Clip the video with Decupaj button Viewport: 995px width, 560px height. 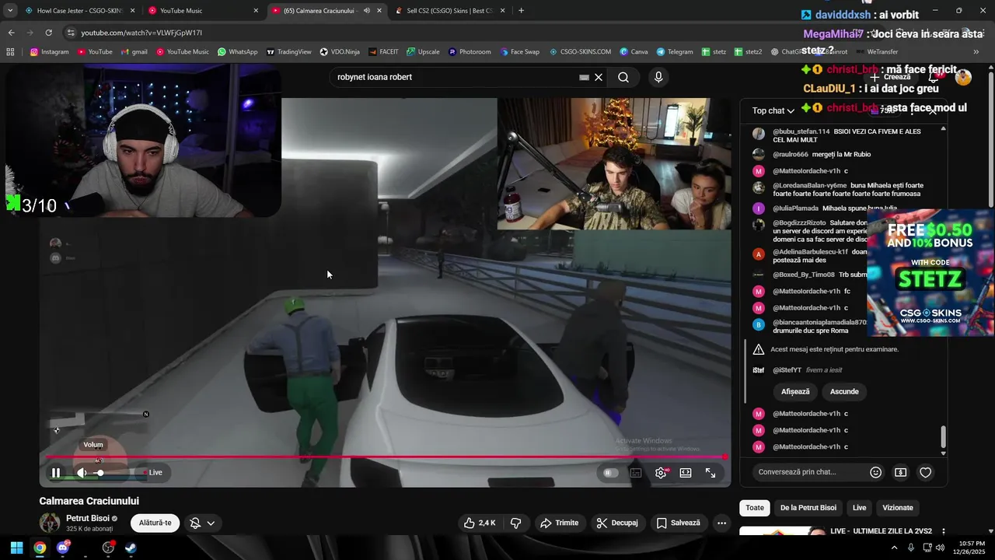(617, 523)
